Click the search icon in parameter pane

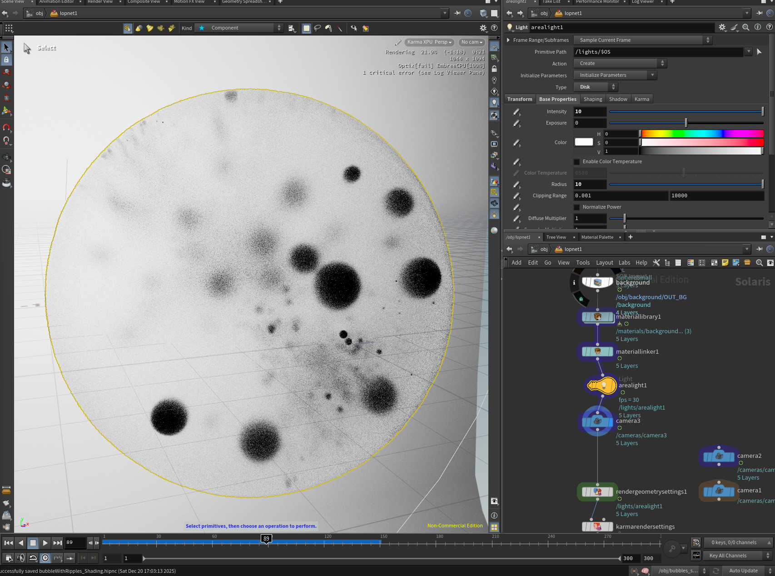[745, 27]
